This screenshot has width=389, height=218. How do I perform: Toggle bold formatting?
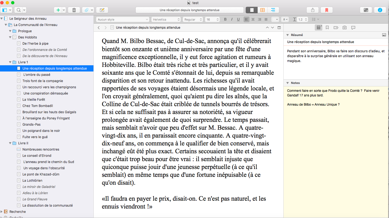(225, 19)
